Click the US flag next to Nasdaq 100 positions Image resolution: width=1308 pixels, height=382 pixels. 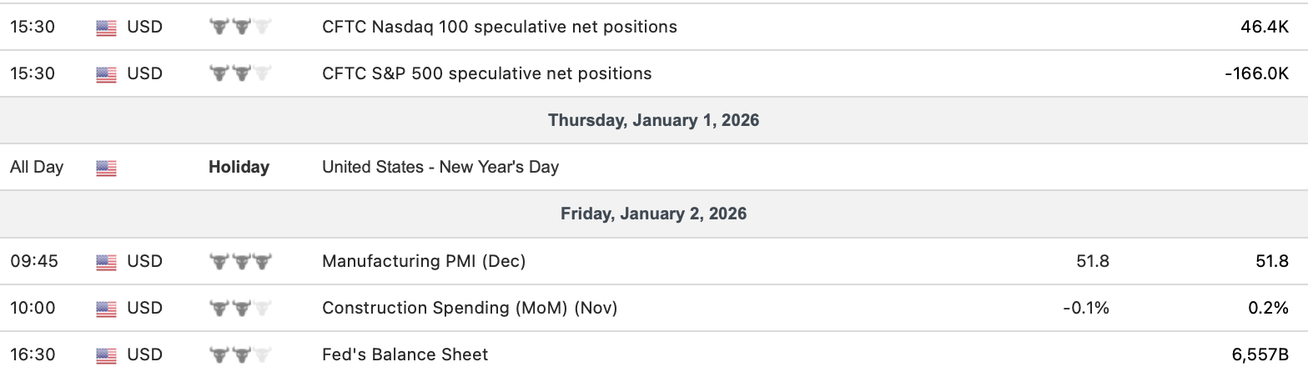(106, 28)
